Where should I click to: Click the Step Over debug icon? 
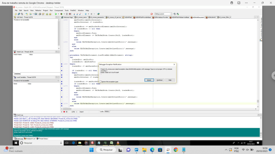(x=77, y=14)
